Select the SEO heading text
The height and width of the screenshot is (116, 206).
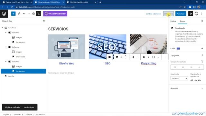pos(108,63)
